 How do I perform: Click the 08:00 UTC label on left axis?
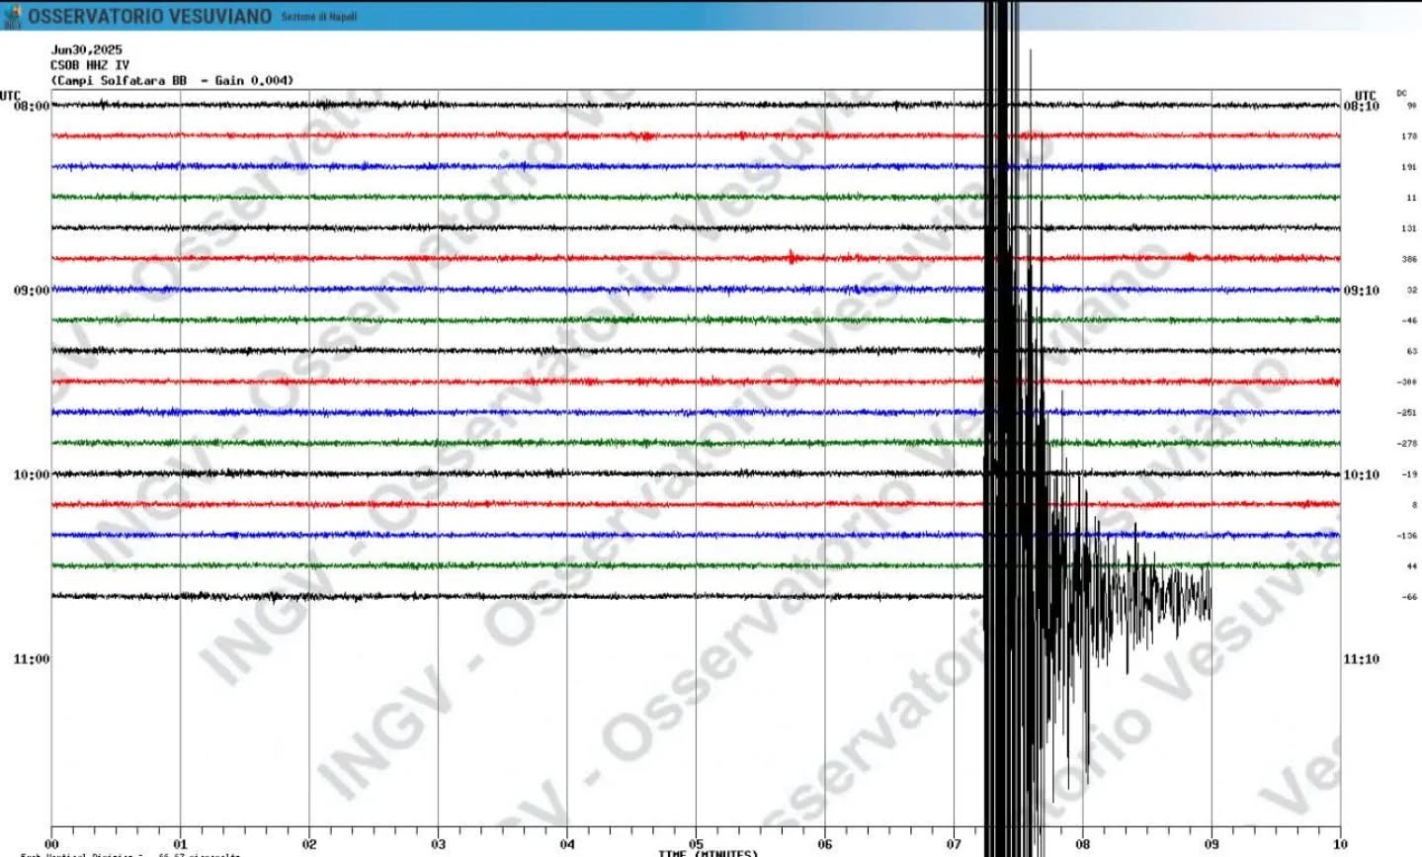pos(31,106)
